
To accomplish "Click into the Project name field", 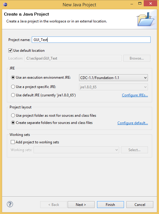I will [x=91, y=40].
